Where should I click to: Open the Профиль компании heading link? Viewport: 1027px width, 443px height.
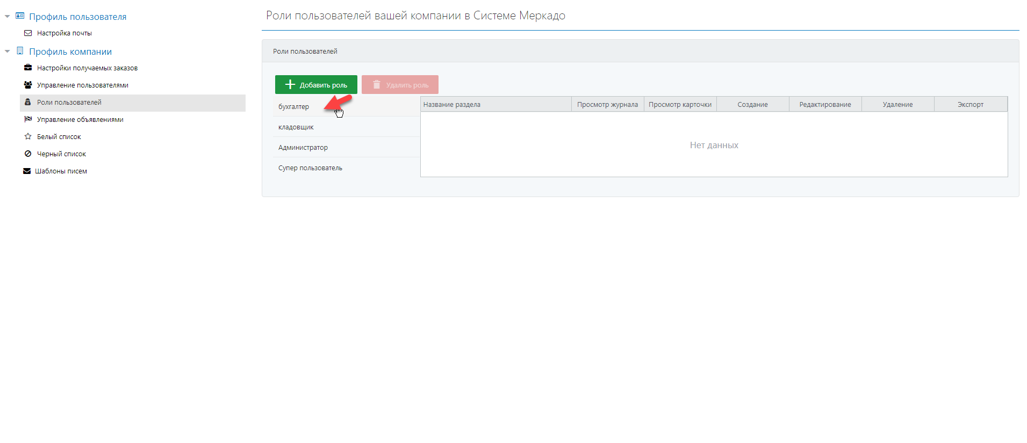pyautogui.click(x=70, y=52)
